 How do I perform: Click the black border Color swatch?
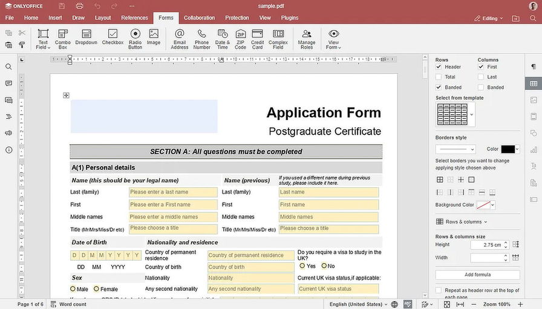click(x=508, y=149)
